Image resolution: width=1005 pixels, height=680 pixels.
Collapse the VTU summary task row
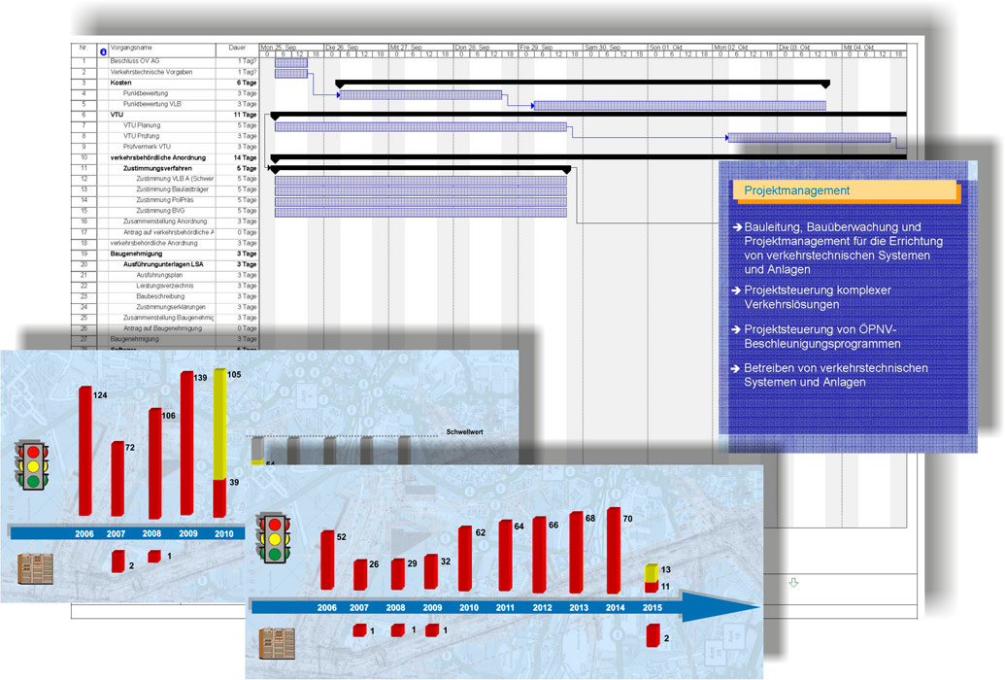tap(116, 115)
